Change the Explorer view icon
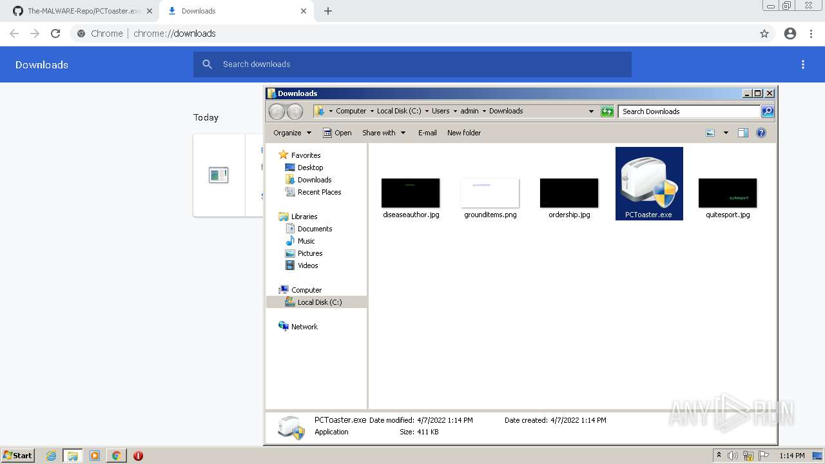 [710, 133]
